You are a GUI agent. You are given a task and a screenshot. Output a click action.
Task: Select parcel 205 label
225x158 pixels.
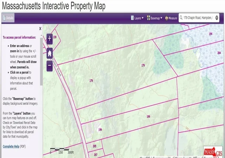tap(95, 146)
